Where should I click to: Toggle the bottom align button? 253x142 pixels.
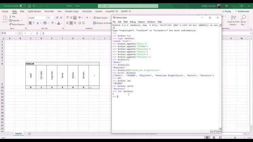point(75,18)
